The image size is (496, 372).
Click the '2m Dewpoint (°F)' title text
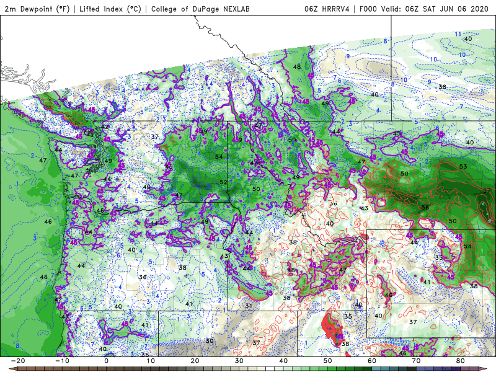[x=37, y=9]
